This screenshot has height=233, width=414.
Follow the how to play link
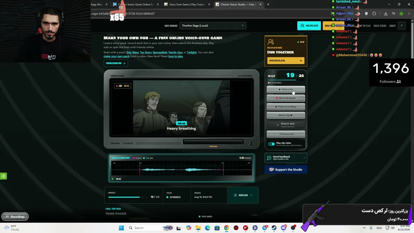pyautogui.click(x=175, y=56)
